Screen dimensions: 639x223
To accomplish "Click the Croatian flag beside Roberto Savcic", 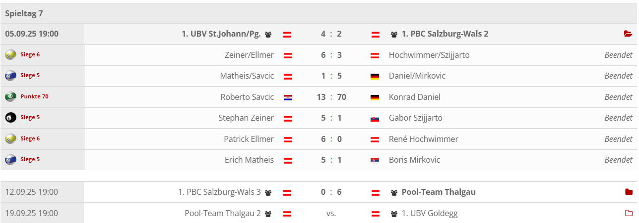I will coord(287,97).
